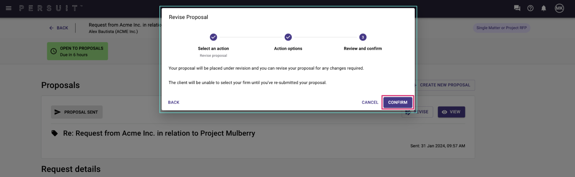Viewport: 575px width, 177px height.
Task: Click the clock icon on OPEN TO PROPOSALS banner
Action: coord(53,51)
